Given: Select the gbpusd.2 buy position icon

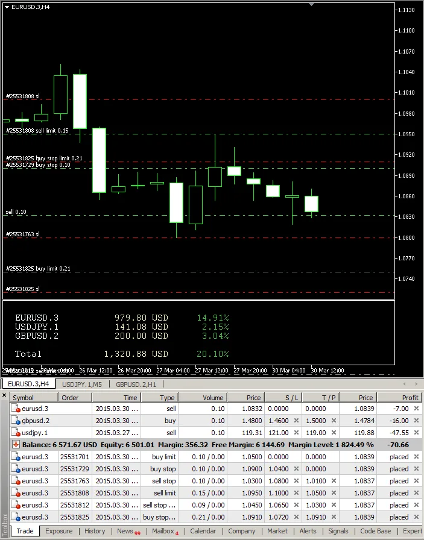Looking at the screenshot, I should click(x=16, y=421).
